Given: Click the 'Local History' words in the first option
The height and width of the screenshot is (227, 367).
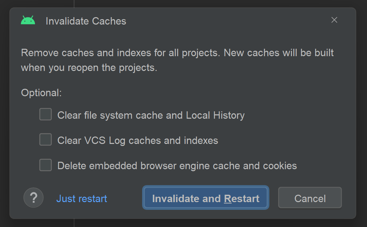Looking at the screenshot, I should (x=215, y=115).
